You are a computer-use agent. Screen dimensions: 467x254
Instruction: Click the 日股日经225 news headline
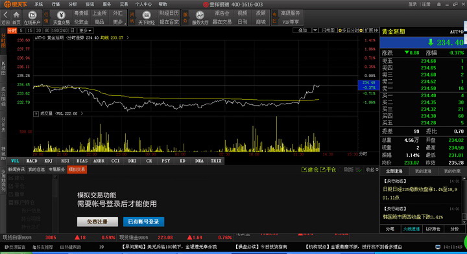[x=420, y=193]
